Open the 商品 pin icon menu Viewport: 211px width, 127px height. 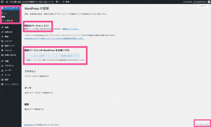click(x=2, y=37)
